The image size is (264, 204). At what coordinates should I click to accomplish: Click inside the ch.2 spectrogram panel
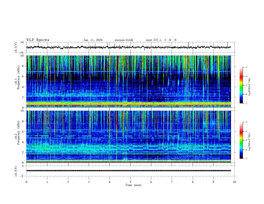[x=129, y=137]
